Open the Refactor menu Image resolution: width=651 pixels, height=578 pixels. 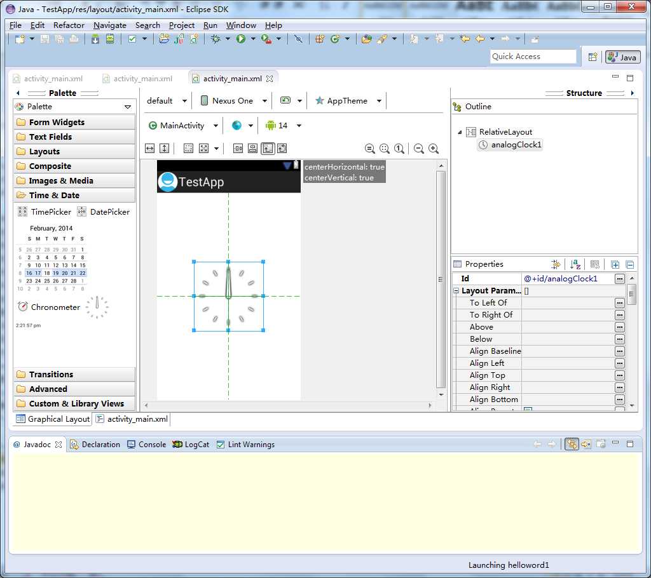click(69, 25)
